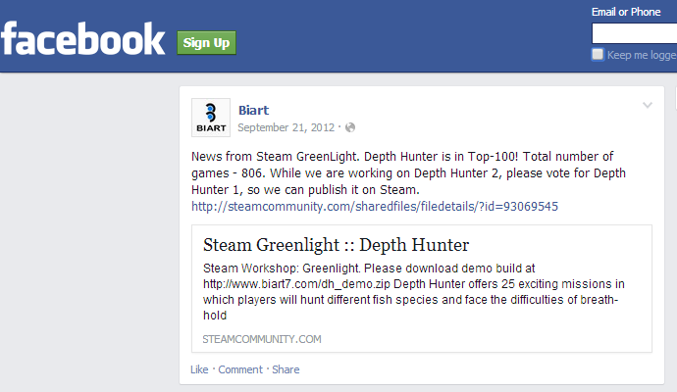Click the public globe audience icon
The image size is (677, 392).
click(x=350, y=127)
